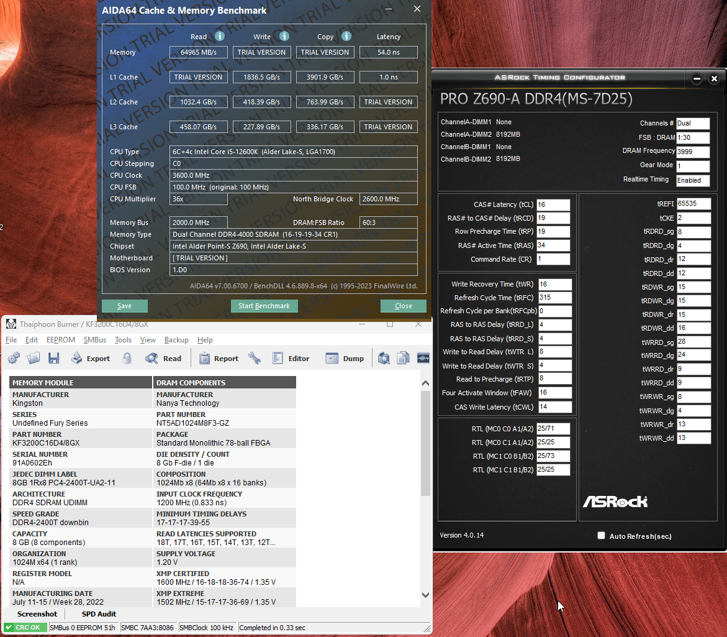Click the CAS# Latency (tCL) field

553,204
